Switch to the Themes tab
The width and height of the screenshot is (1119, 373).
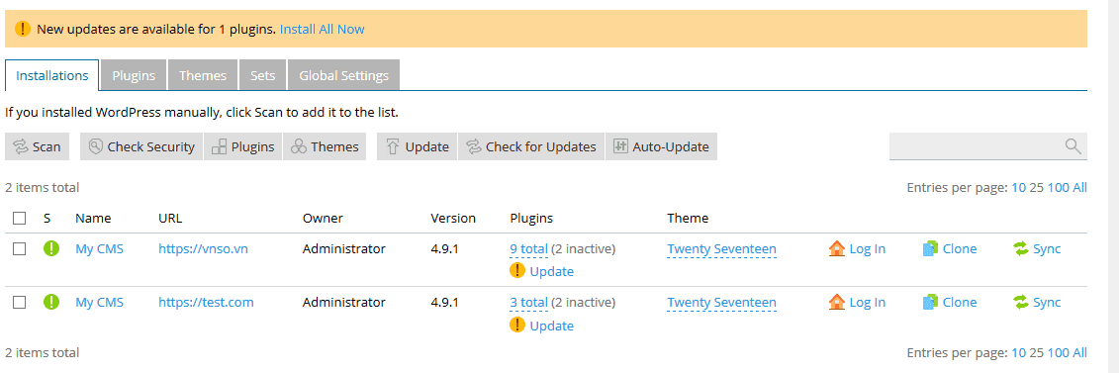[x=203, y=75]
